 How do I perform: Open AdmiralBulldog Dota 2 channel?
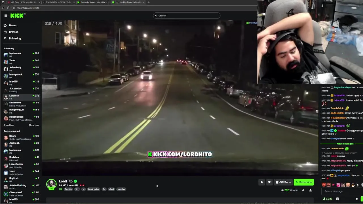point(21,187)
